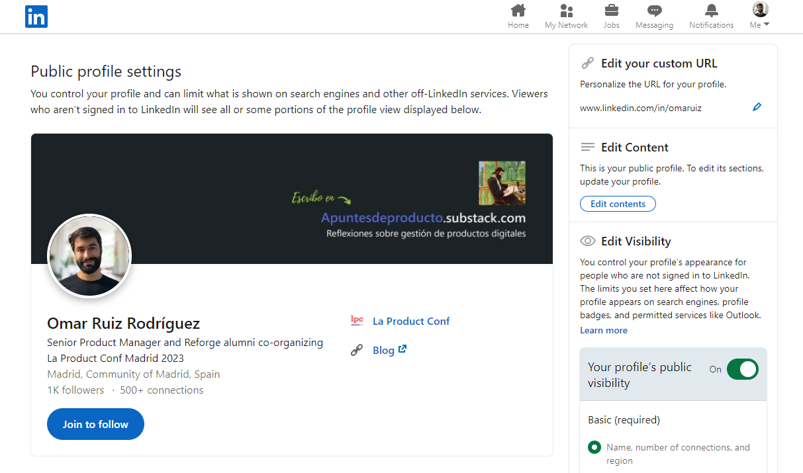Image resolution: width=803 pixels, height=473 pixels.
Task: Click the chain link icon beside Blog
Action: pos(357,350)
